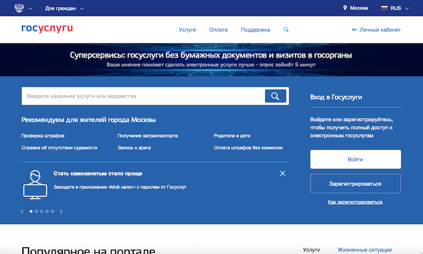Submit search with the blue magnifier button
The image size is (423, 254).
[x=276, y=96]
